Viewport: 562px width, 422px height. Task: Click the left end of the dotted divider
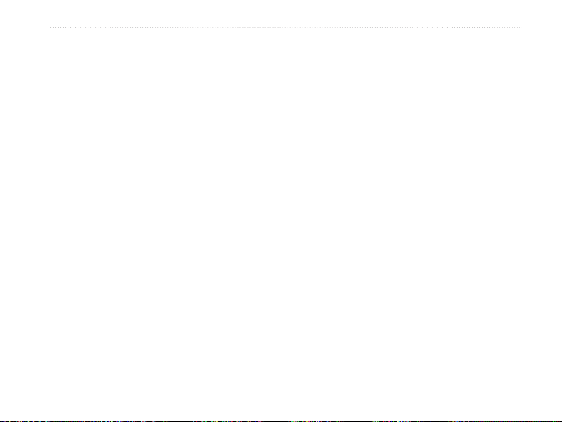pyautogui.click(x=51, y=27)
